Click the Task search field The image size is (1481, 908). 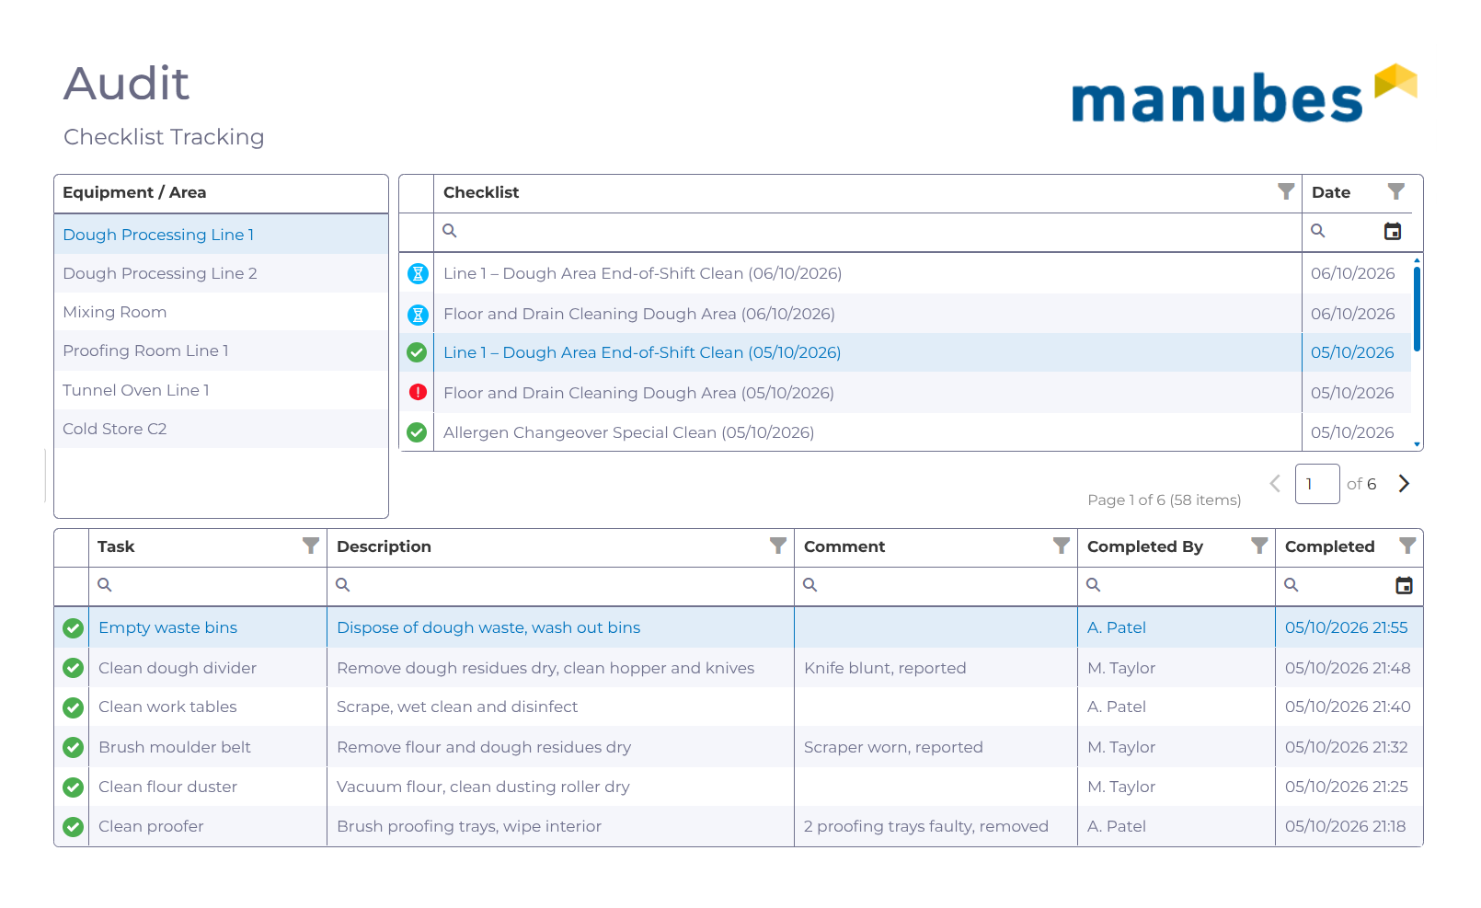[x=208, y=585]
